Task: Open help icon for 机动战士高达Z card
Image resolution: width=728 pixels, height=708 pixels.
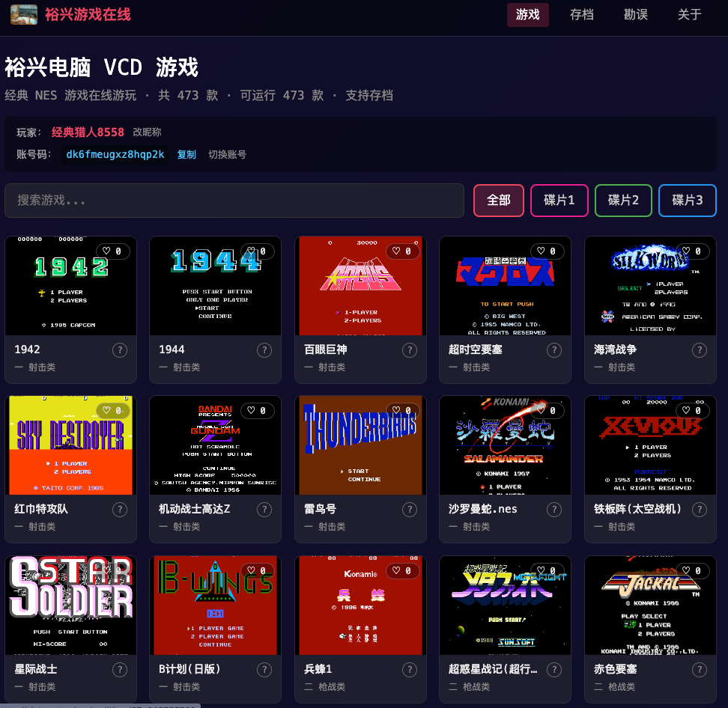Action: click(264, 510)
